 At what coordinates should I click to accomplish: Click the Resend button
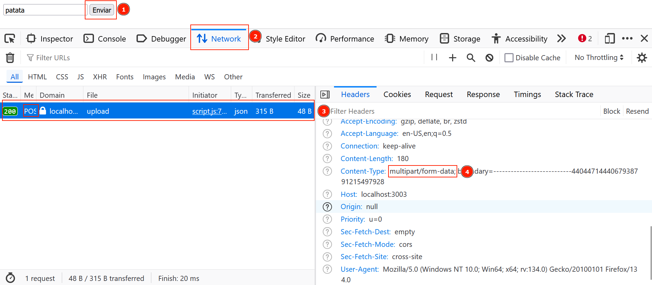[x=637, y=111]
